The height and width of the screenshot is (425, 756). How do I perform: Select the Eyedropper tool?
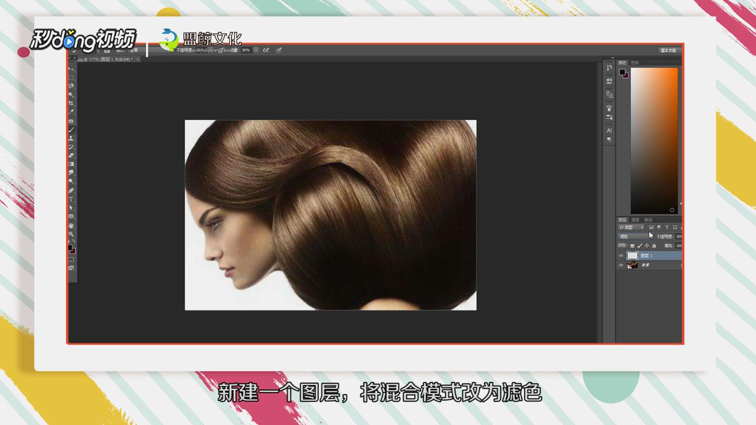pyautogui.click(x=72, y=111)
